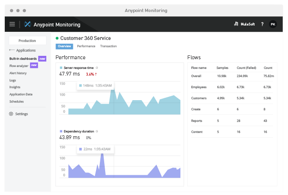Image resolution: width=288 pixels, height=195 pixels.
Task: Click the new badge beside Built-in dashboards
Action: point(42,59)
